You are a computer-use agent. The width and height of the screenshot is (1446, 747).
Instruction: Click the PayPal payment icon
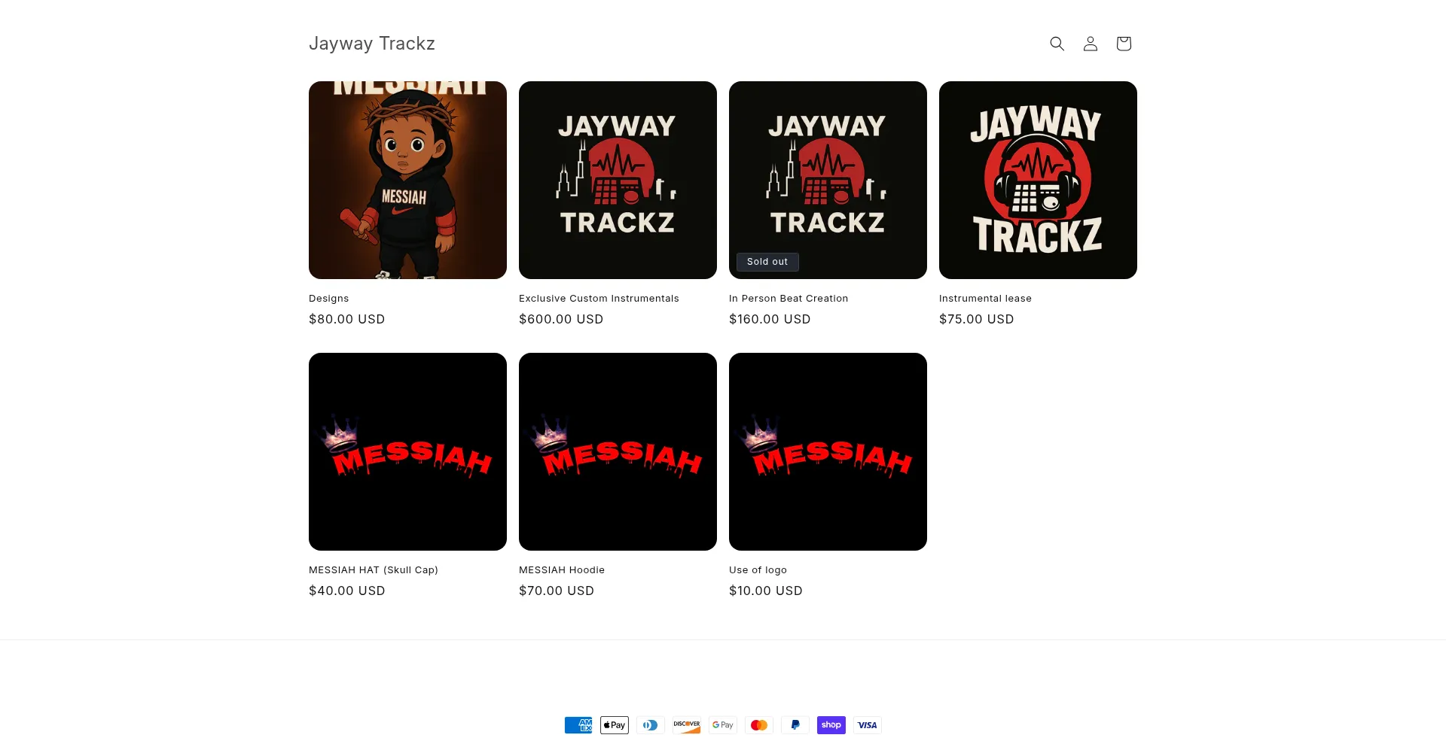coord(795,725)
